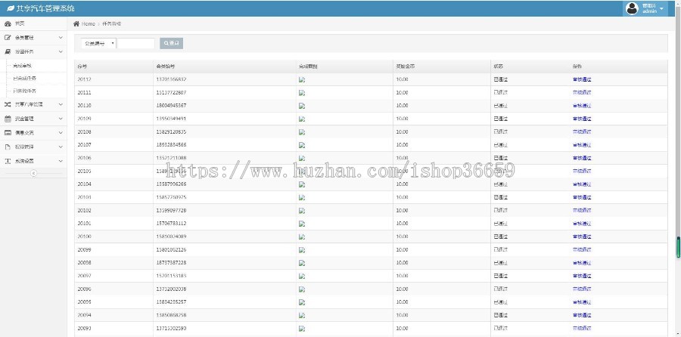Click the serial number column header
Image resolution: width=681 pixels, height=337 pixels.
82,66
